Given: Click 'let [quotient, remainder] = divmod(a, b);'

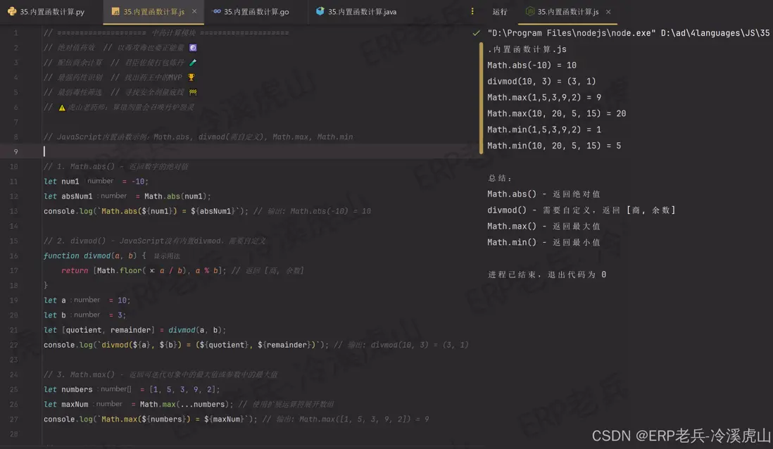Looking at the screenshot, I should pyautogui.click(x=134, y=330).
